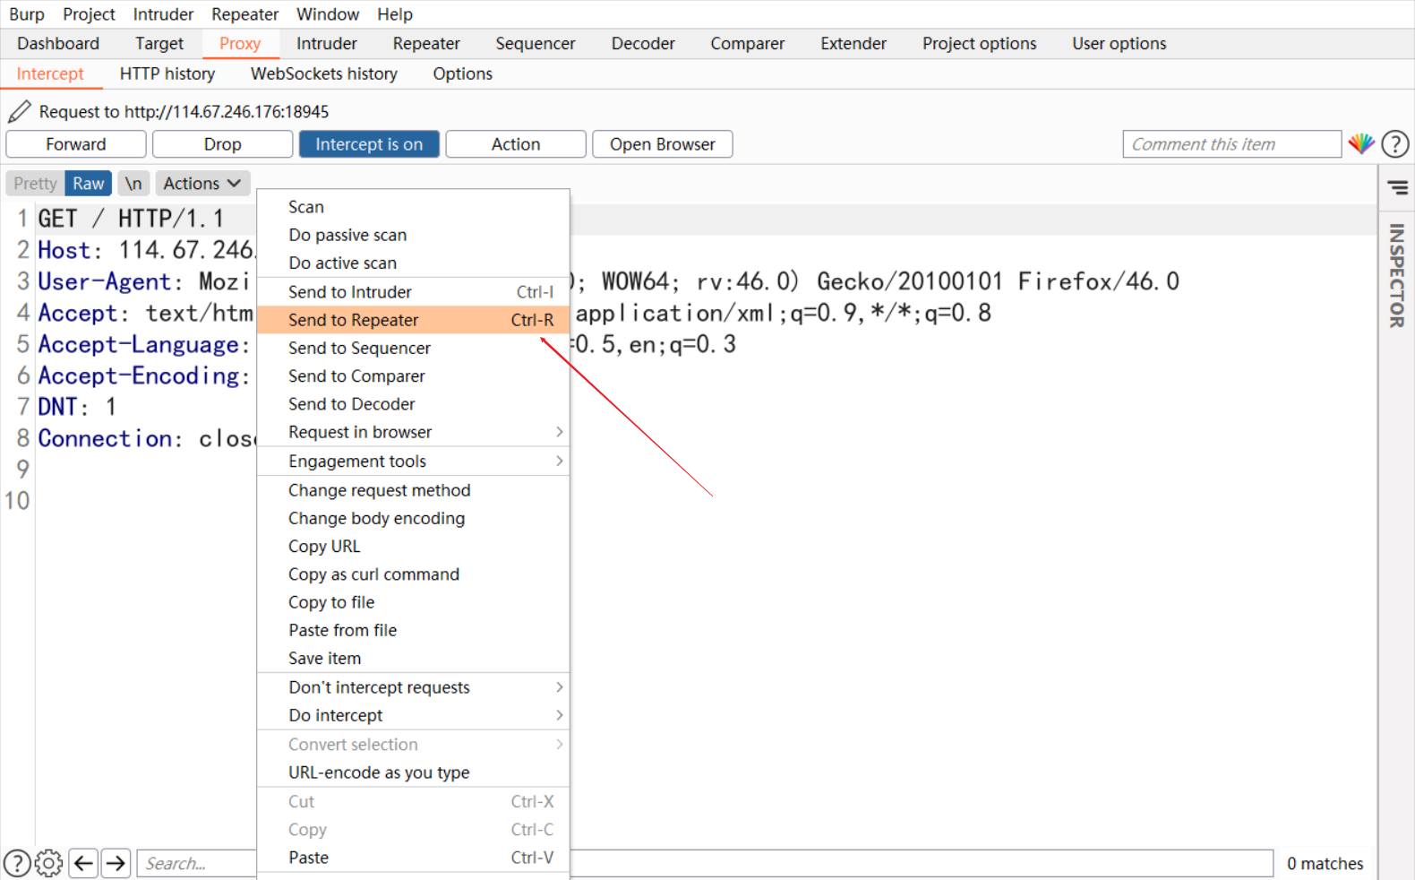The image size is (1415, 880).
Task: Switch to Pretty view
Action: pos(35,184)
